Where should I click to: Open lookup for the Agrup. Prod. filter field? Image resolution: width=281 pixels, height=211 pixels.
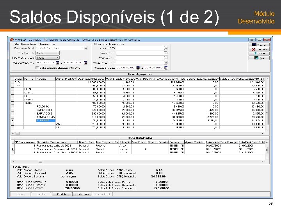click(x=165, y=63)
